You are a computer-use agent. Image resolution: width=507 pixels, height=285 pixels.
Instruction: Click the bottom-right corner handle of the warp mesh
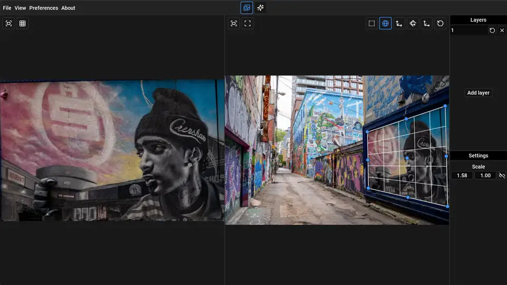tap(447, 206)
